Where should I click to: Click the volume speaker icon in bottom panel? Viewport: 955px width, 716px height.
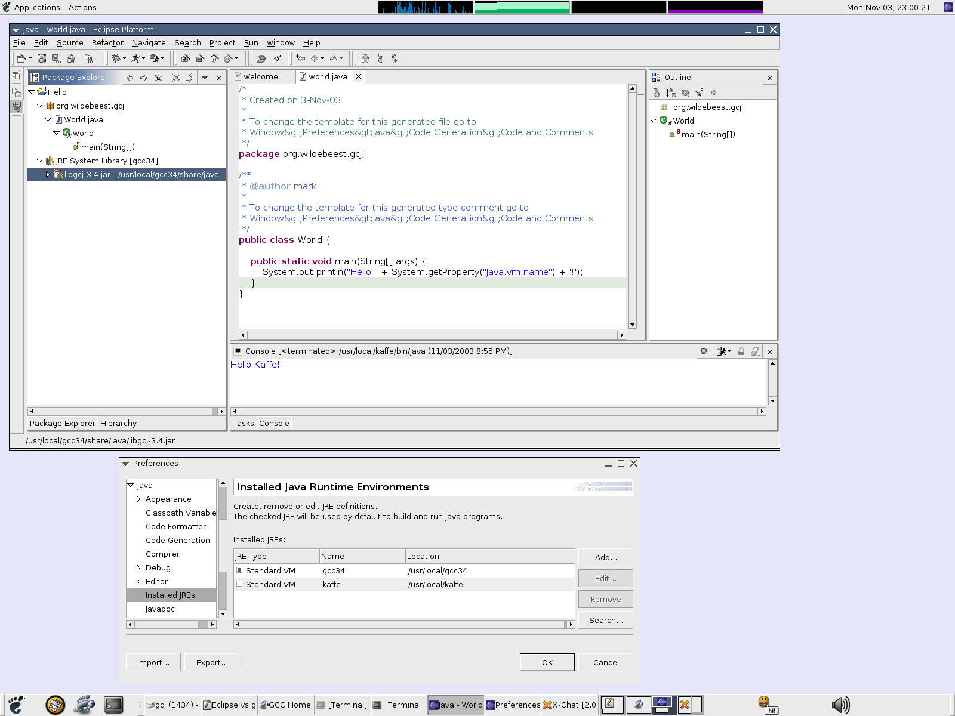pyautogui.click(x=840, y=705)
